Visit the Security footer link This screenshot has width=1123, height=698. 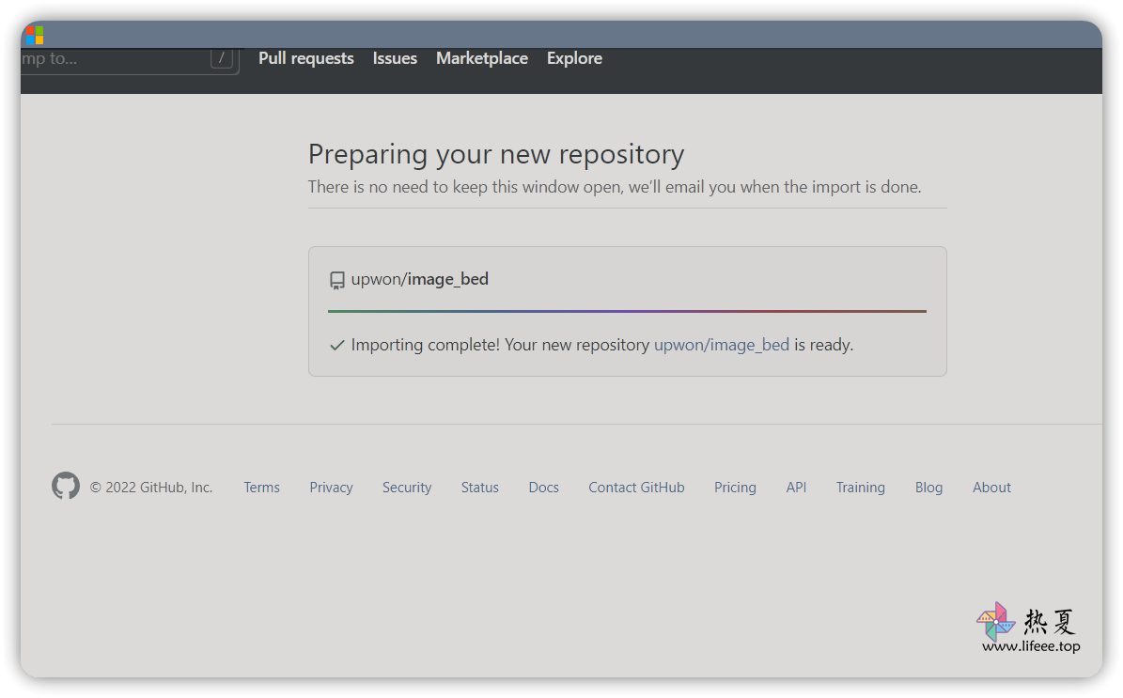click(x=407, y=487)
